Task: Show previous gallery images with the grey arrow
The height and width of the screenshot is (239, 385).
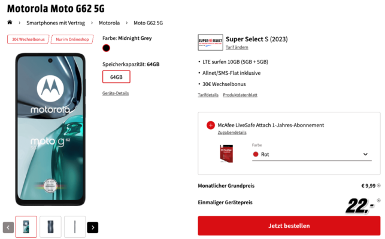Action: (8, 228)
